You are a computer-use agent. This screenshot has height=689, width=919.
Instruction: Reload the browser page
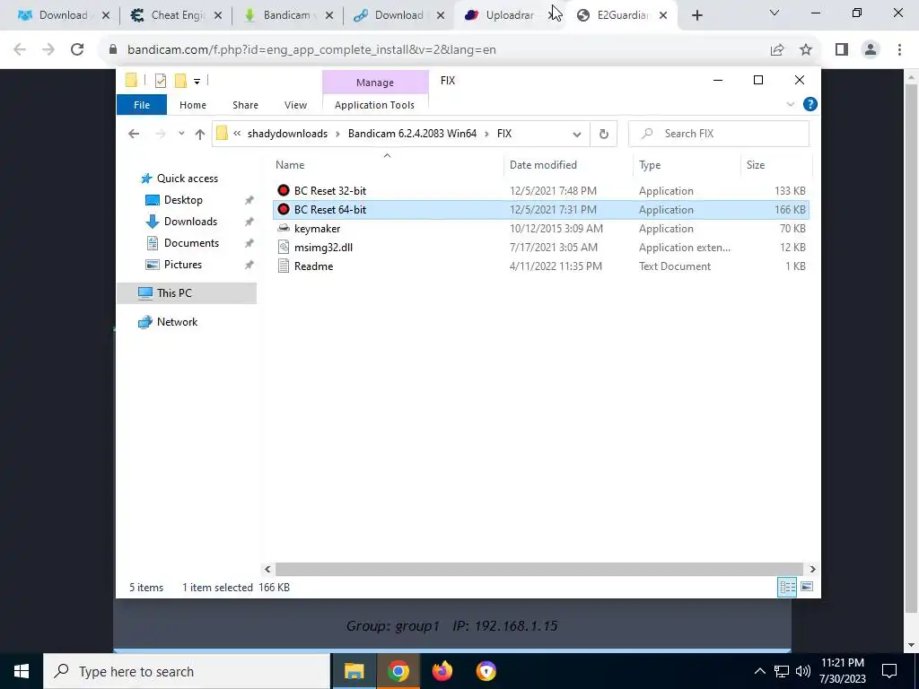[77, 50]
